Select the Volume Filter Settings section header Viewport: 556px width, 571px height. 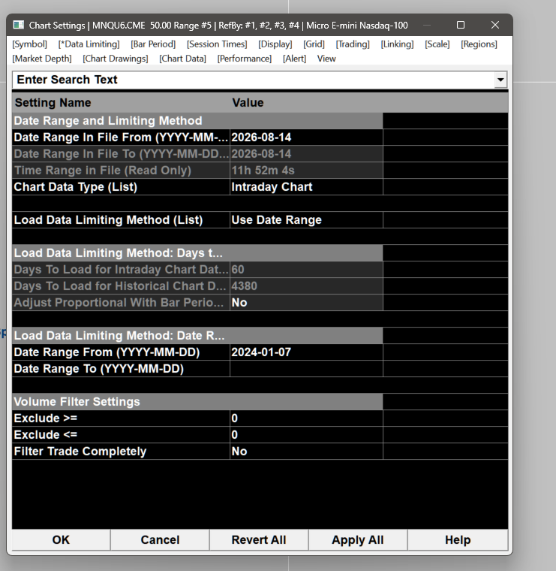[x=197, y=402]
